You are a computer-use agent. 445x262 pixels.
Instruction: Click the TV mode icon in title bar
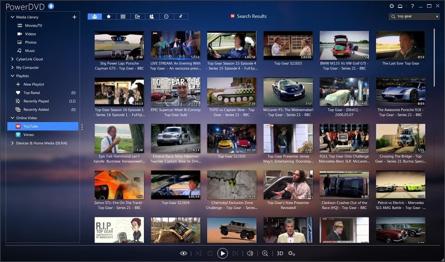400,6
